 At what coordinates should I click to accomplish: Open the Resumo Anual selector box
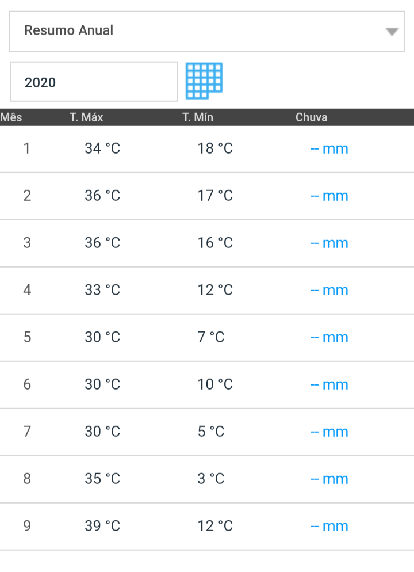pos(207,32)
